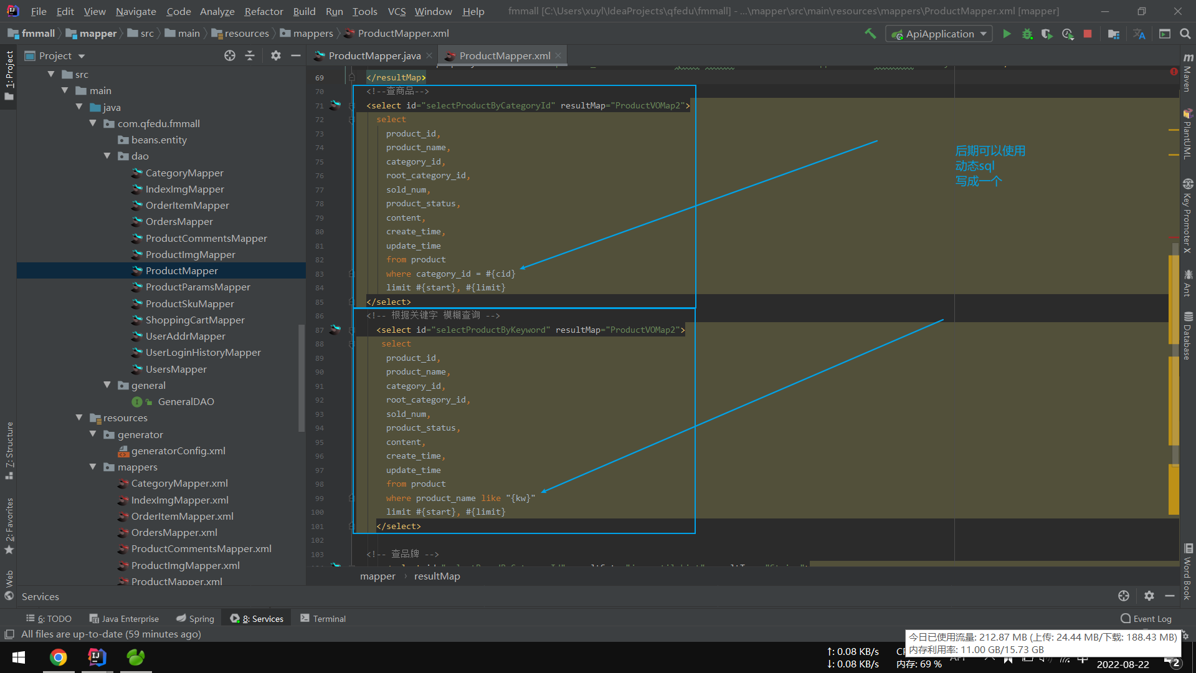Open Java Enterprise tool window
This screenshot has height=673, width=1196.
(124, 618)
